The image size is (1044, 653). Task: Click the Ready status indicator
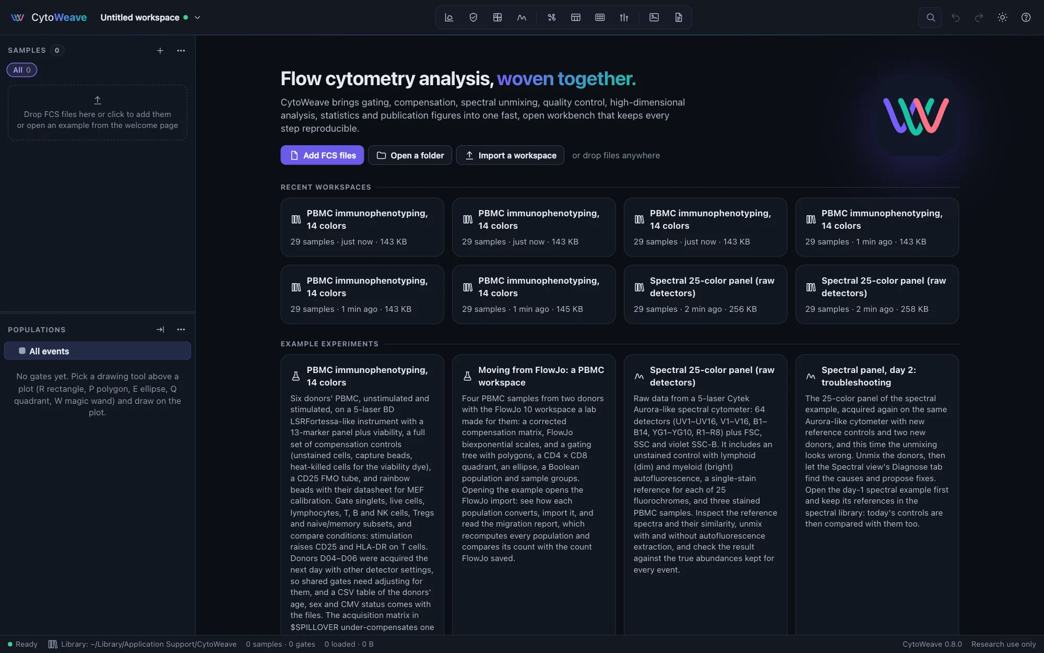[22, 644]
